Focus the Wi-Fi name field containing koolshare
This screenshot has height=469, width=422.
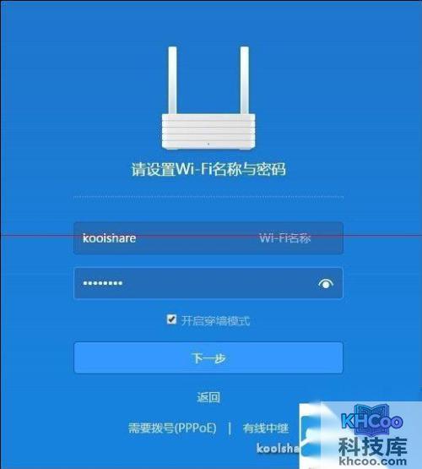(x=208, y=238)
